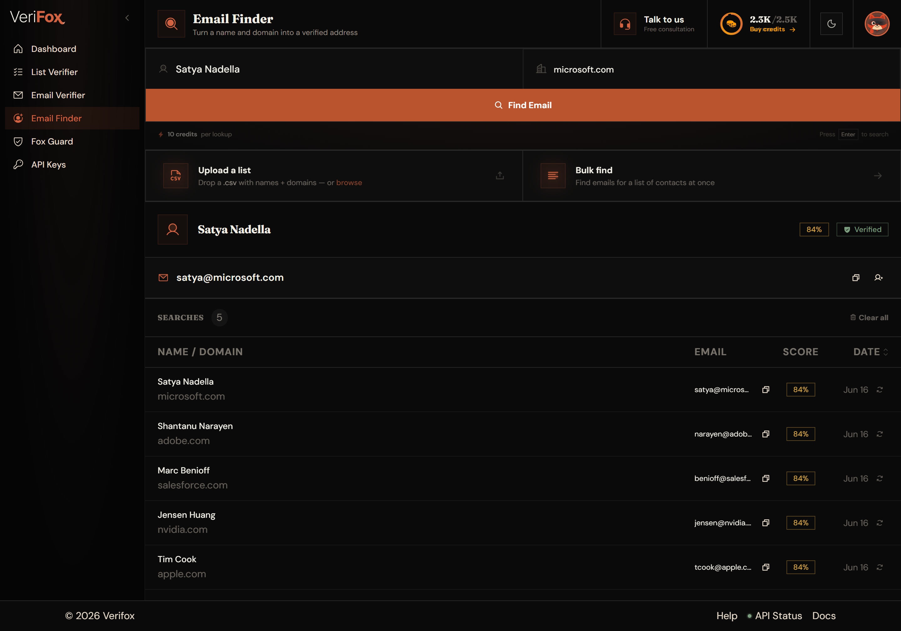The image size is (901, 631).
Task: Re-run search for Jensen Huang row
Action: 880,523
